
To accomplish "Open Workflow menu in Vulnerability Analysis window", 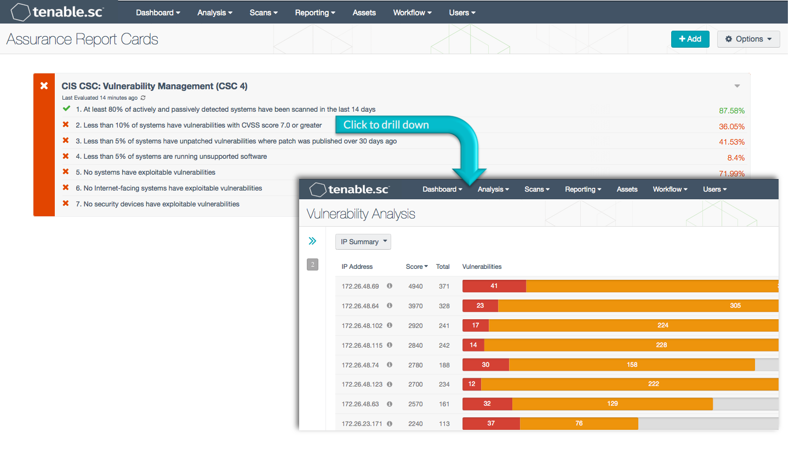I will [x=671, y=189].
